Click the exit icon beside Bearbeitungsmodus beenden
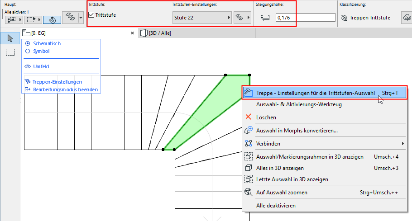 click(x=27, y=89)
